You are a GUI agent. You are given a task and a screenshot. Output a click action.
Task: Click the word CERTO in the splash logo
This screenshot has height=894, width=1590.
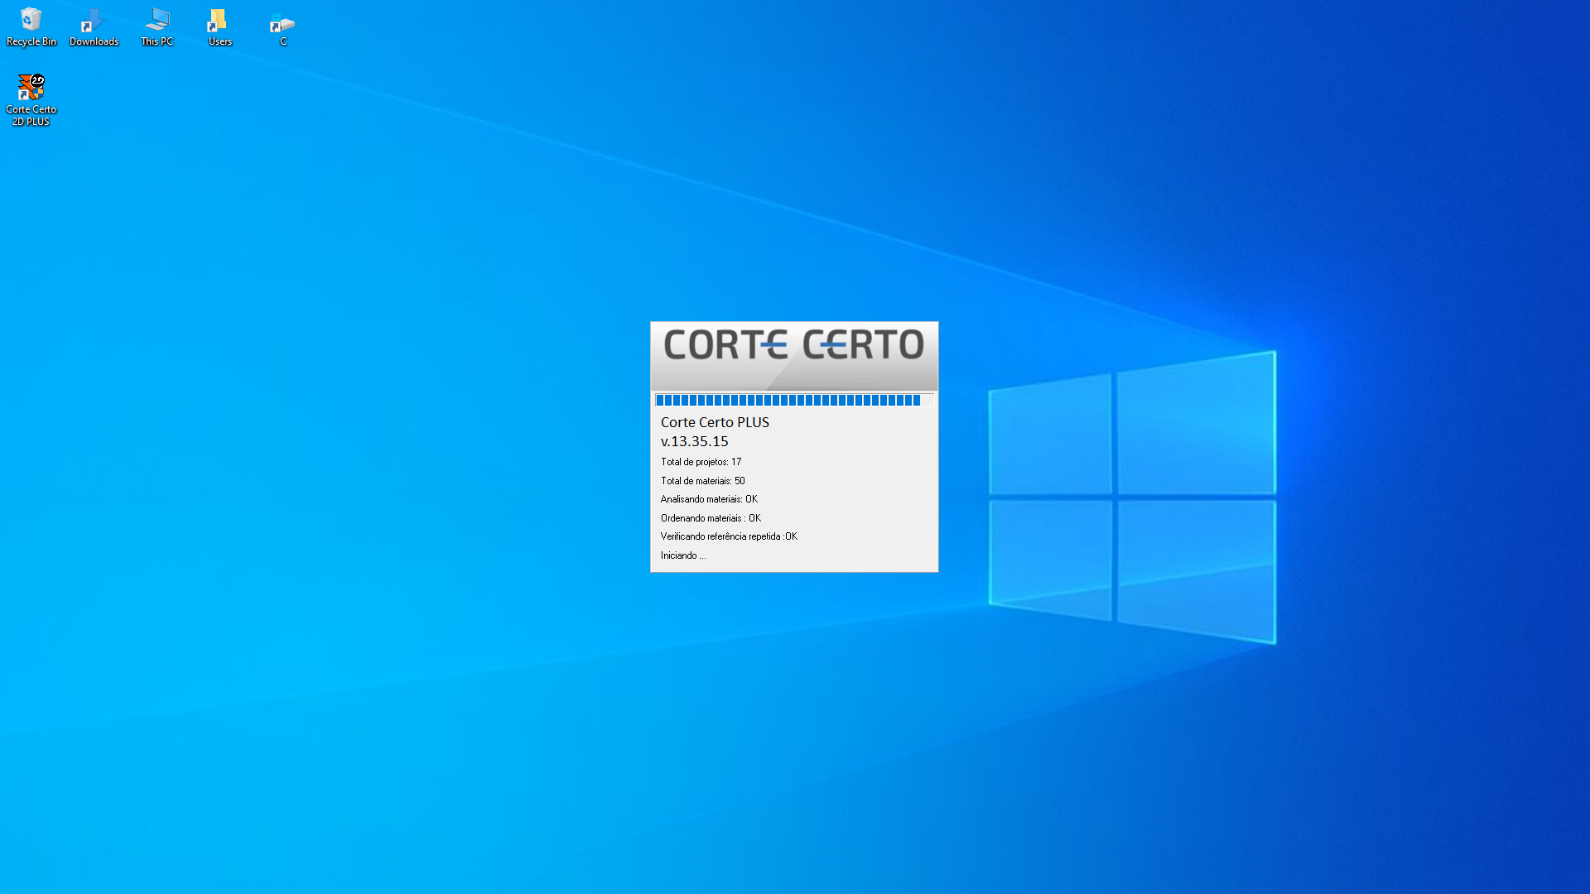click(x=863, y=345)
